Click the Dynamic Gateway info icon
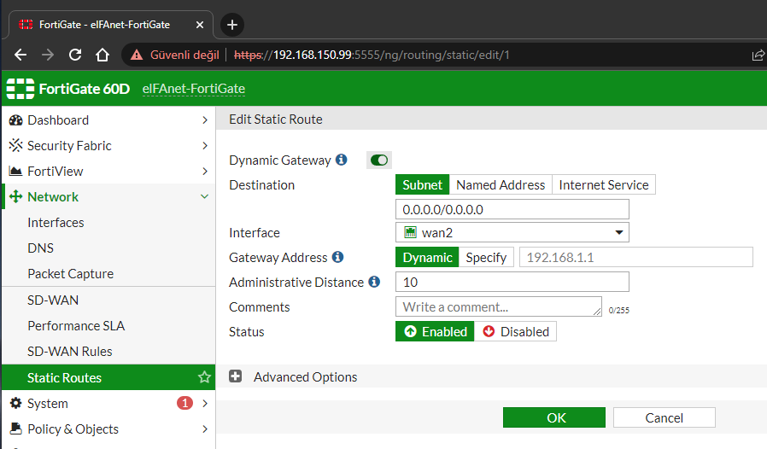The image size is (767, 449). [x=342, y=160]
